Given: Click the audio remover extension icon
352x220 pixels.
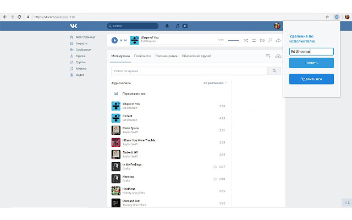Looking at the screenshot, I should click(337, 17).
